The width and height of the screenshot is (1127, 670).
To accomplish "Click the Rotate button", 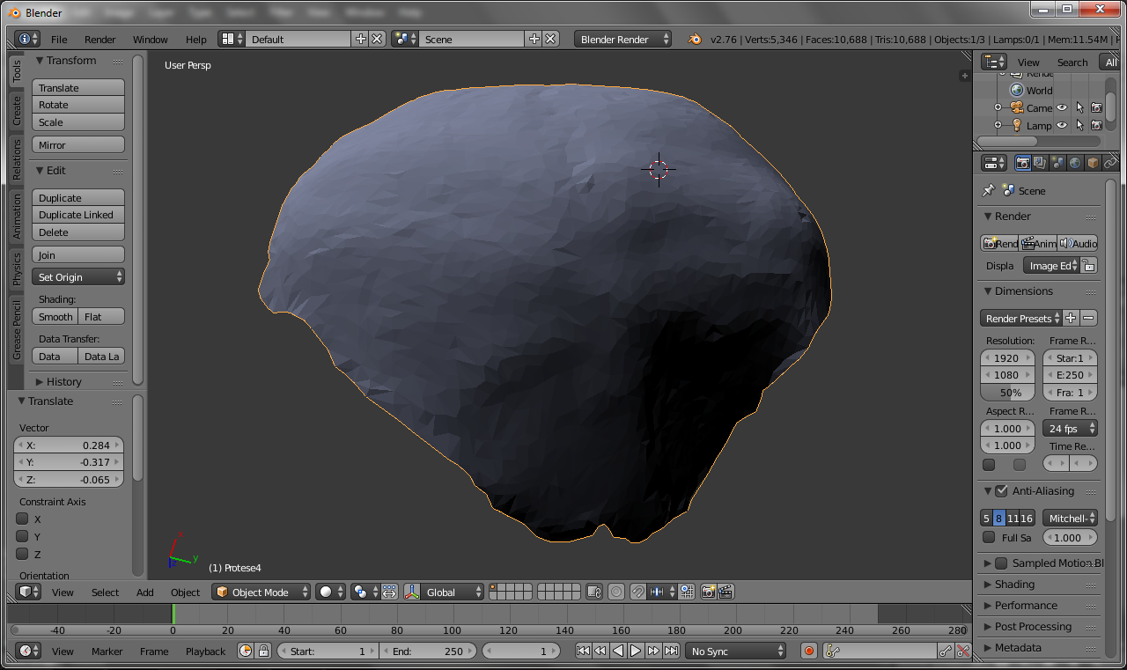I will tap(78, 105).
